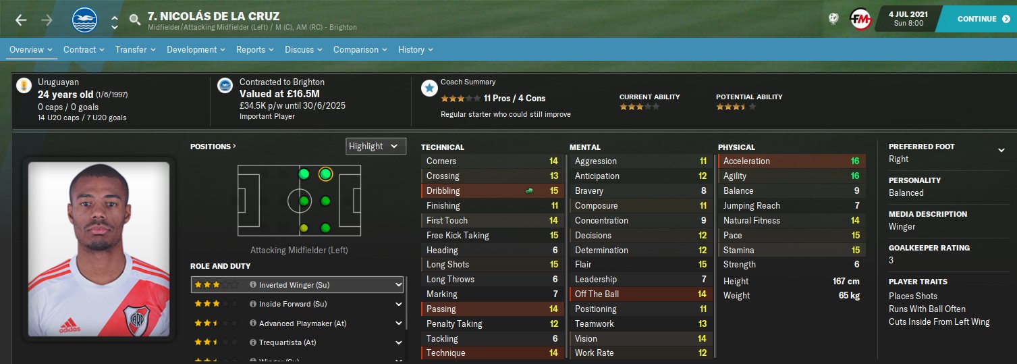This screenshot has height=364, width=1017.
Task: Click the Positions heading link
Action: [213, 146]
